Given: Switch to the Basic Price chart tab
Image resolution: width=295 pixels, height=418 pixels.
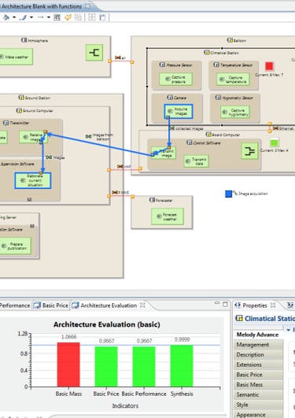Looking at the screenshot, I should pyautogui.click(x=52, y=305).
